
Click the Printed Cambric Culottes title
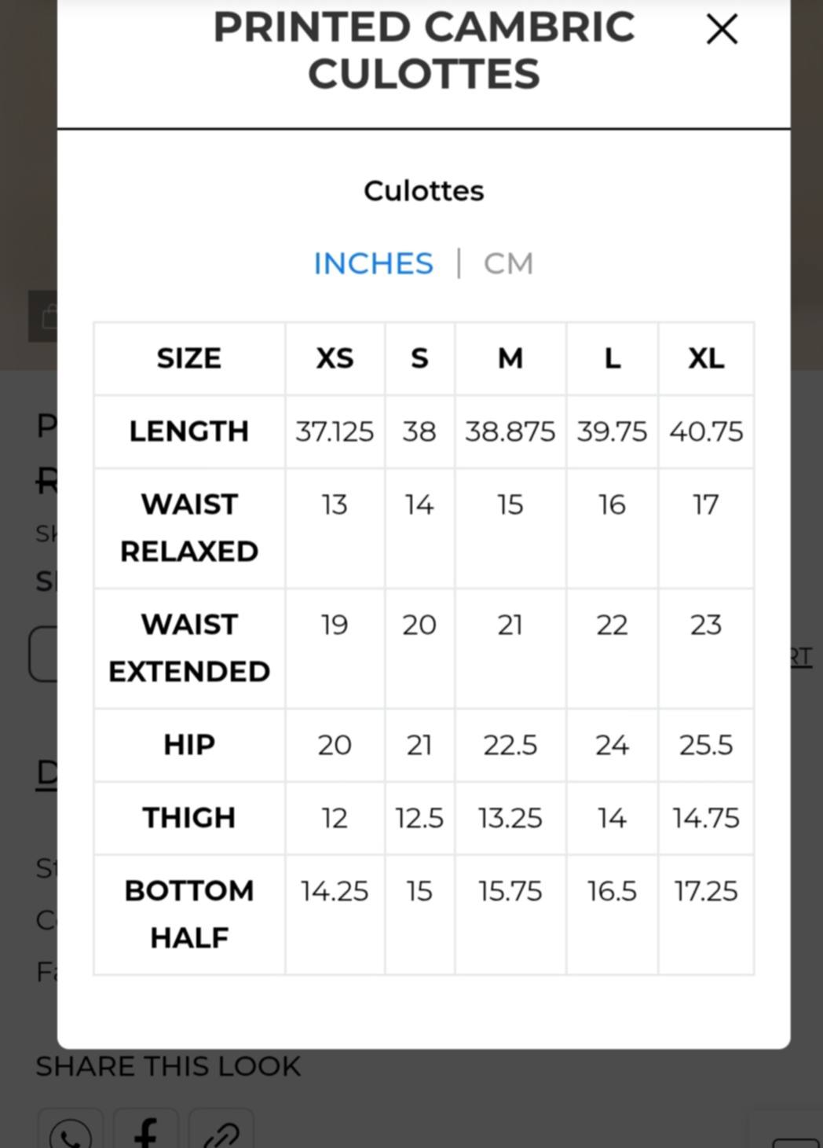pyautogui.click(x=423, y=50)
